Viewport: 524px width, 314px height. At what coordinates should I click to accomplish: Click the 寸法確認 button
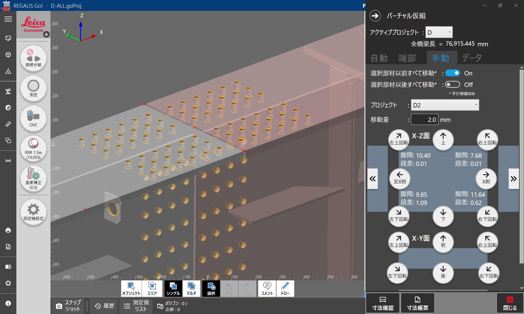(383, 303)
